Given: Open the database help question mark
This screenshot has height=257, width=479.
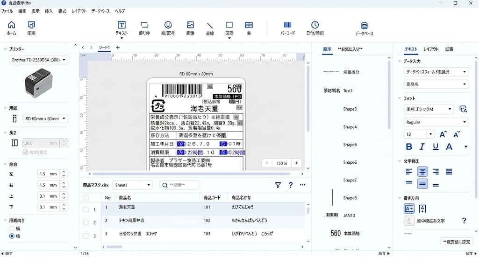Looking at the screenshot, I should (x=291, y=185).
